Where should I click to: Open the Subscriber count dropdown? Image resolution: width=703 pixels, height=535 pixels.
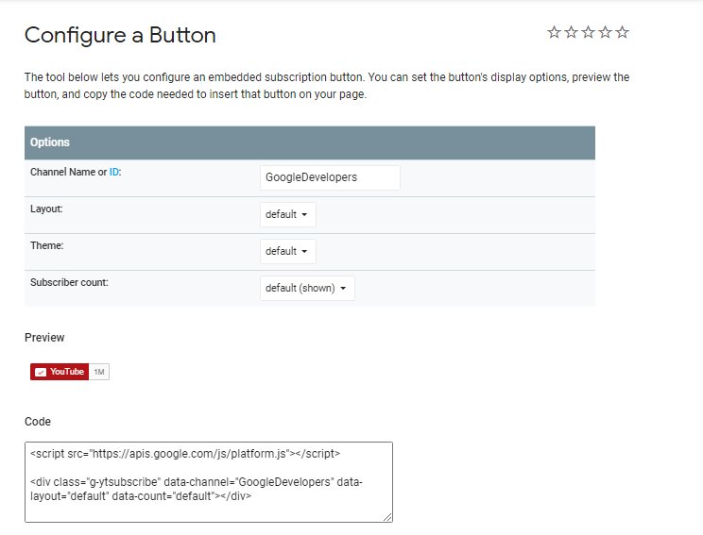[x=307, y=288]
